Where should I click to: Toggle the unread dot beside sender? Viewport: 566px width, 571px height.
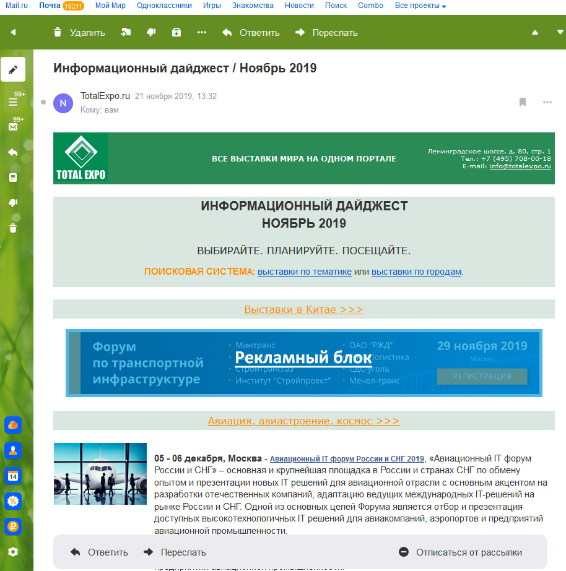tap(43, 102)
